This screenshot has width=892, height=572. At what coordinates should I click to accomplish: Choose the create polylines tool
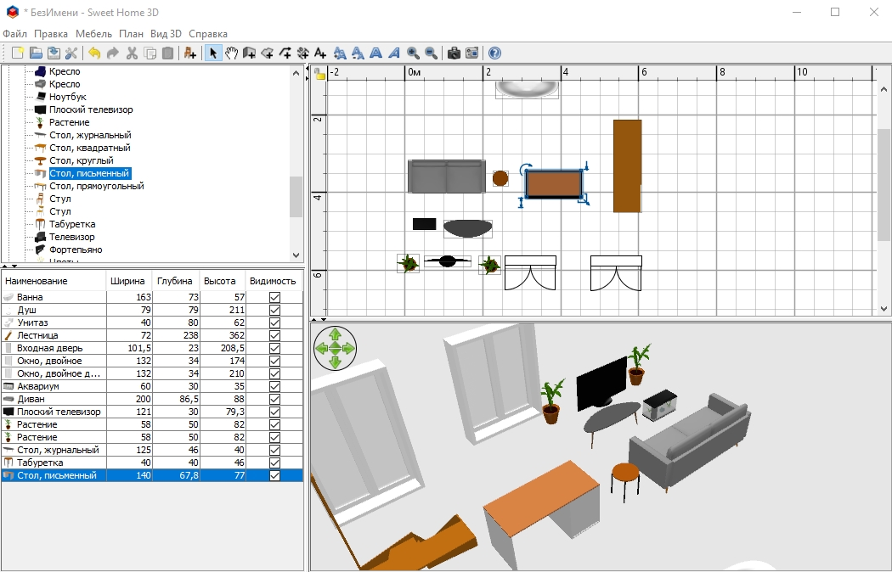(x=285, y=53)
